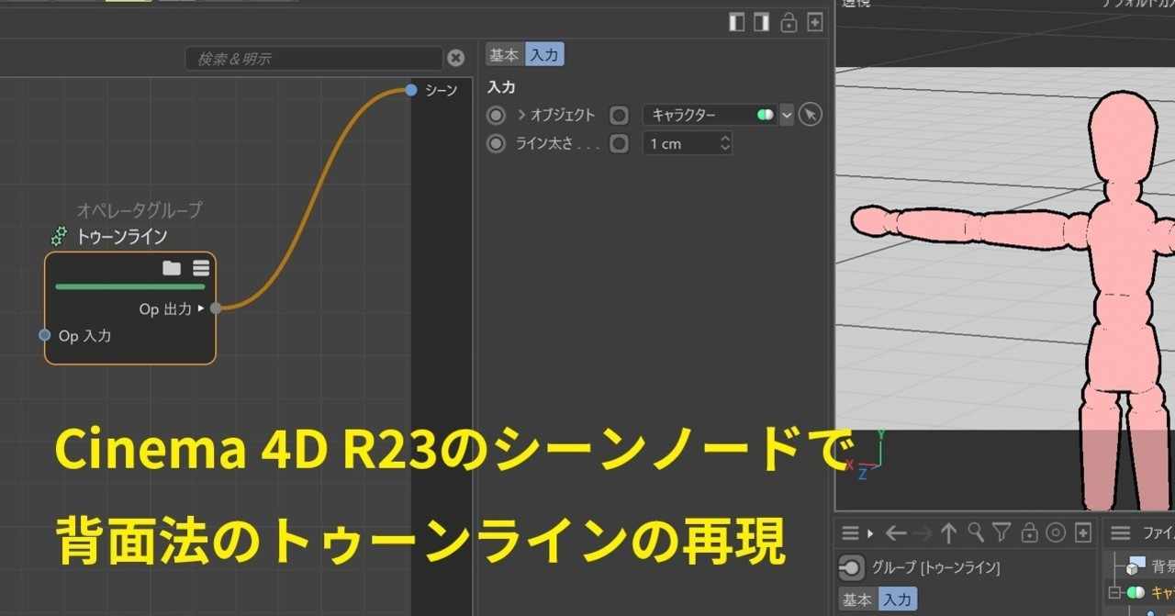Open a new panel with the node editor plus icon

[814, 22]
